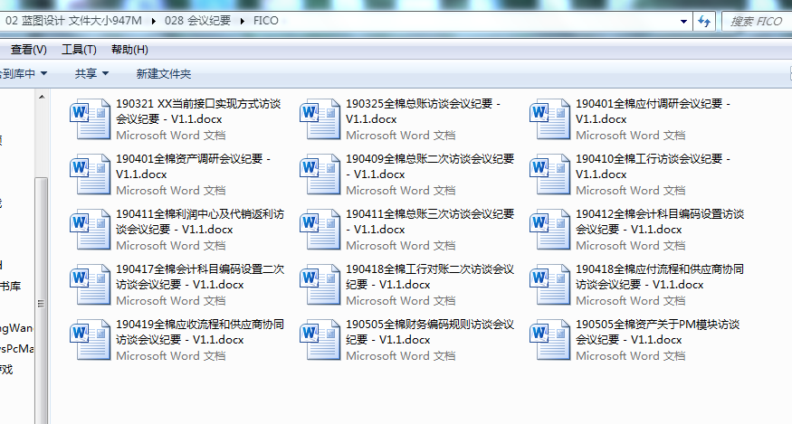Viewport: 792px width, 424px height.
Task: Click the 搜索 FICO search box
Action: click(756, 21)
